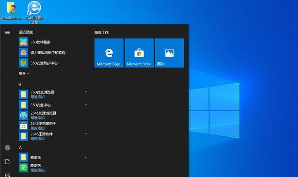Screen dimensions: 298x177
Task: Open 360软件管家 icon in recently added
Action: point(23,42)
